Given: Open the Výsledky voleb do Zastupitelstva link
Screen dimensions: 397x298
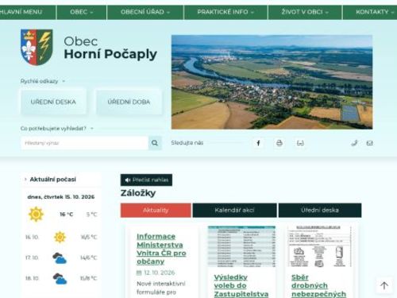Looking at the screenshot, I should (x=241, y=285).
